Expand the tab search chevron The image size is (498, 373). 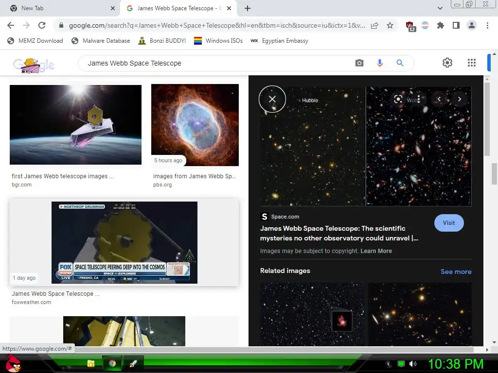[x=440, y=8]
